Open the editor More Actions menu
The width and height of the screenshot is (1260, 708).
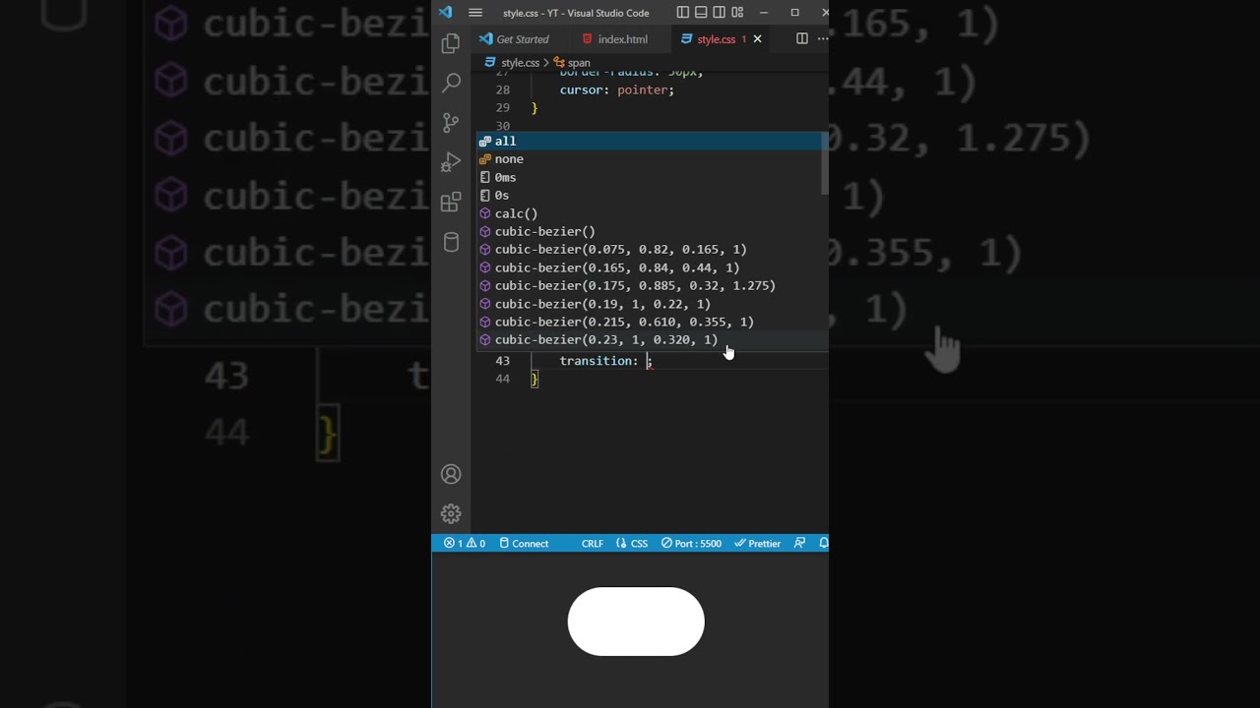pos(822,39)
